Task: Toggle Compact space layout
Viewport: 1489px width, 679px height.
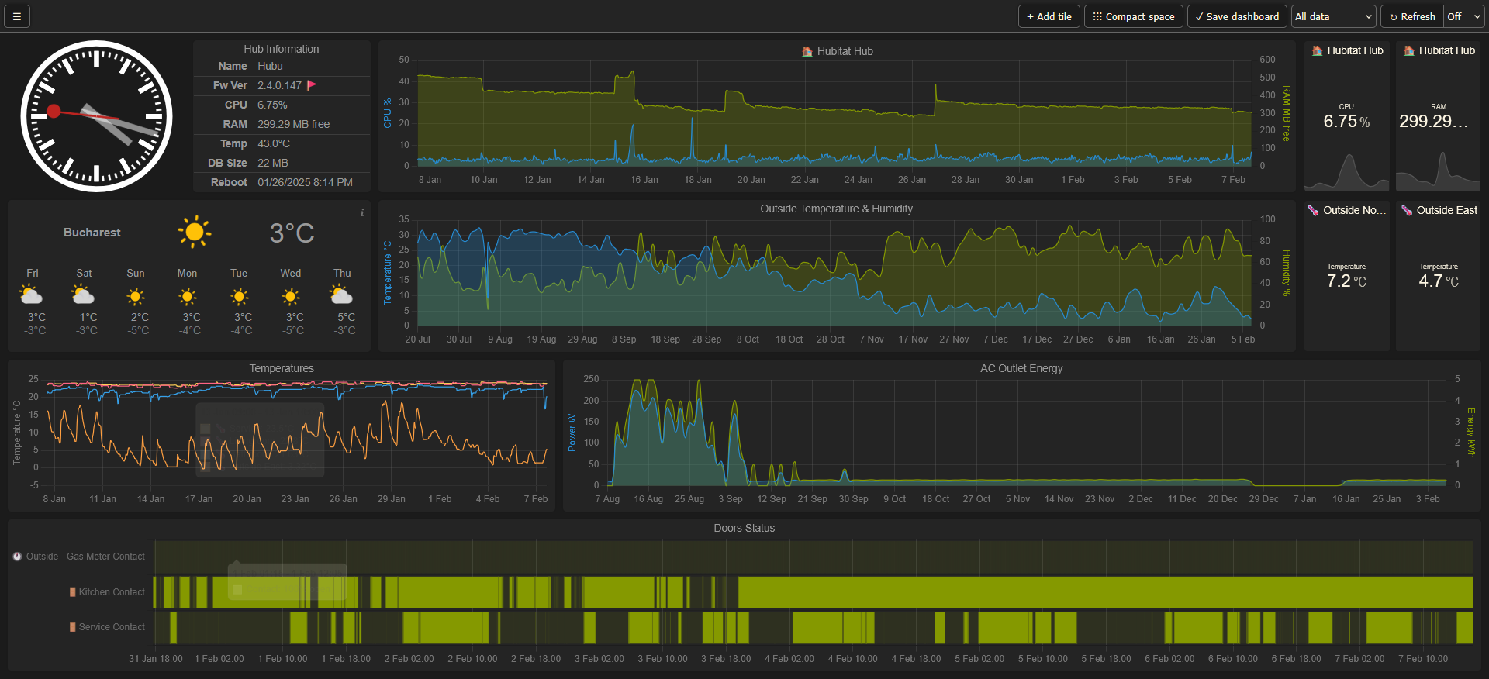Action: [1133, 16]
